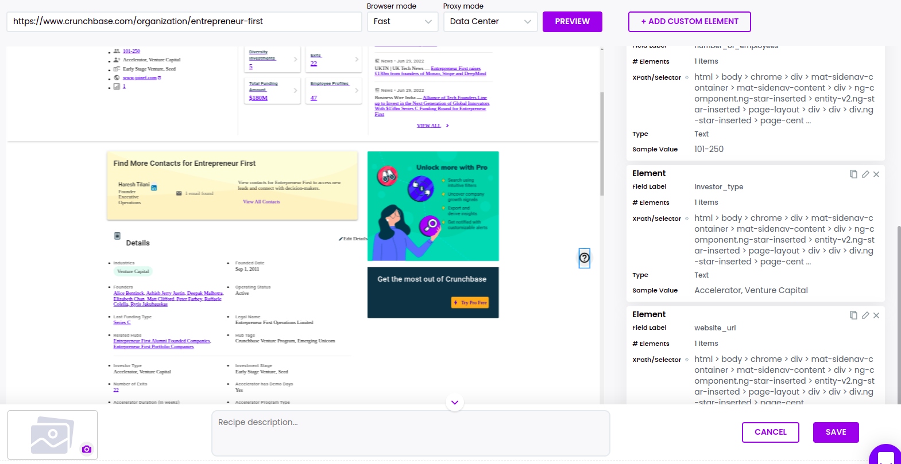The height and width of the screenshot is (464, 901).
Task: Expand the Employee Profiles card chevron
Action: [x=357, y=90]
